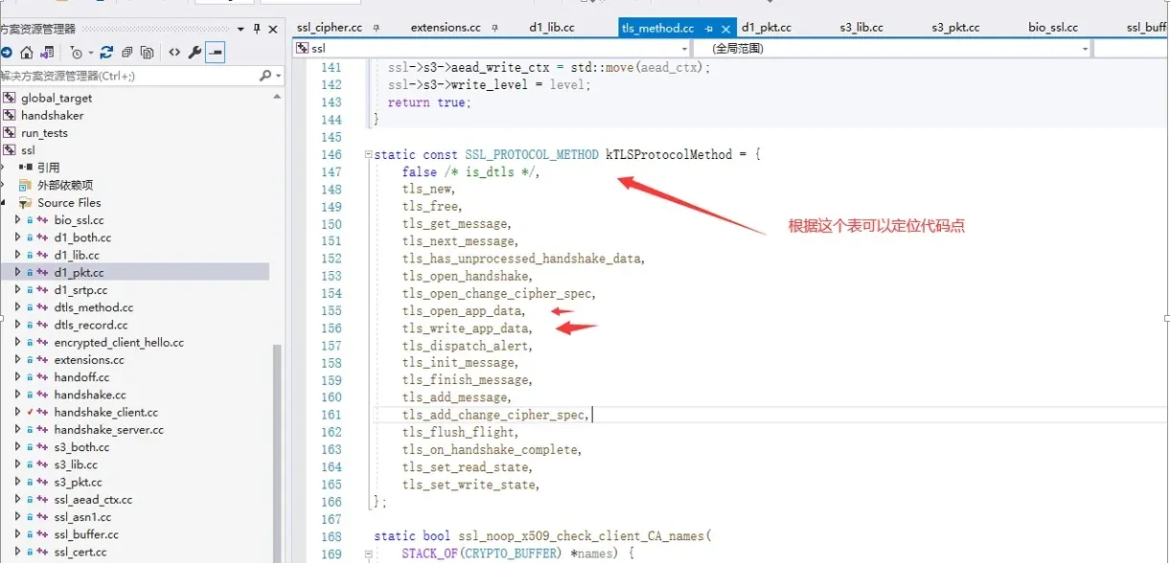The width and height of the screenshot is (1170, 563).
Task: Toggle the pin on the ssl_cipher.cc tab
Action: (377, 29)
